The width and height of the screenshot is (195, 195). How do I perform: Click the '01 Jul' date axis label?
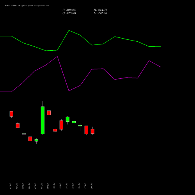click(11, 186)
